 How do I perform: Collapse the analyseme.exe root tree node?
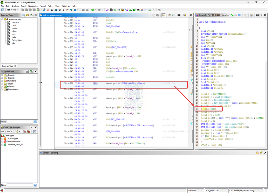point(2,19)
